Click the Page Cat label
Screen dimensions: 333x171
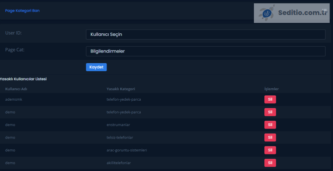pos(15,50)
